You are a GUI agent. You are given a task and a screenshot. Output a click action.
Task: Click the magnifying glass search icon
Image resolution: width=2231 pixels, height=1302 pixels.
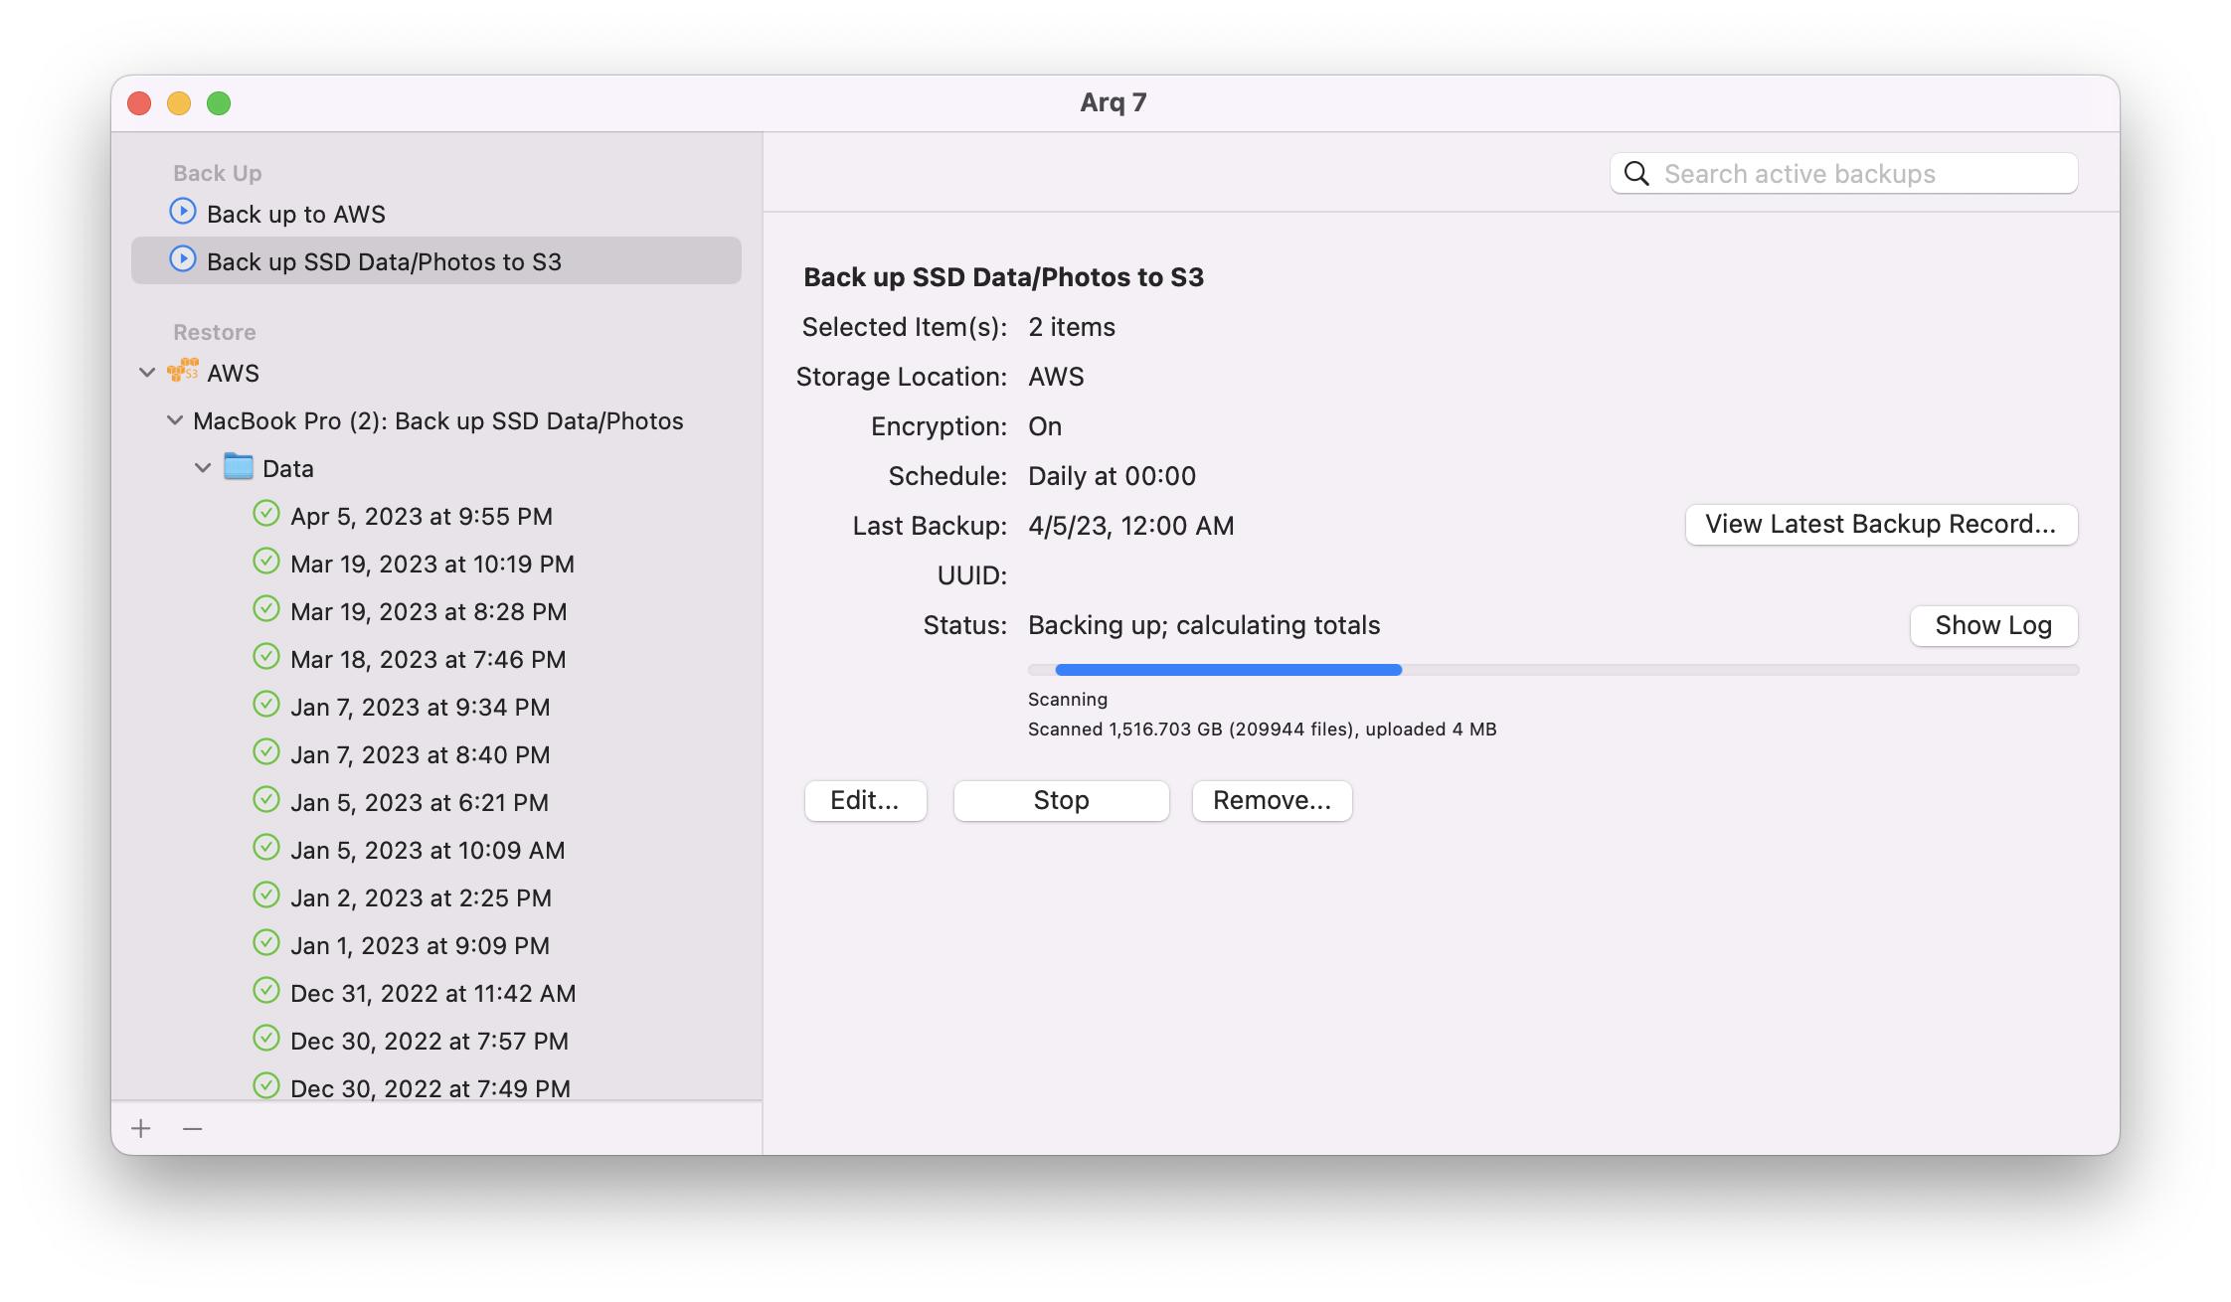click(x=1636, y=174)
